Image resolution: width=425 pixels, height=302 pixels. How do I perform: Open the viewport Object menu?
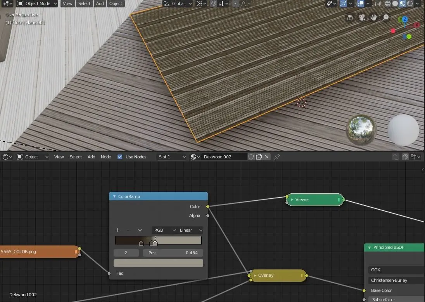click(116, 3)
